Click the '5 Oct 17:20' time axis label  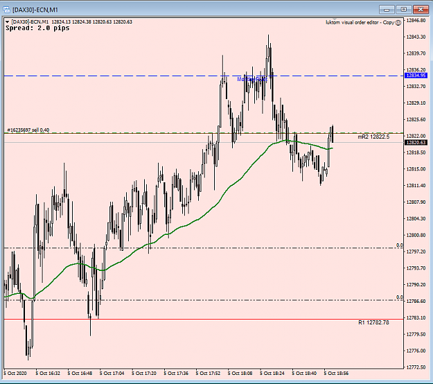pos(144,373)
